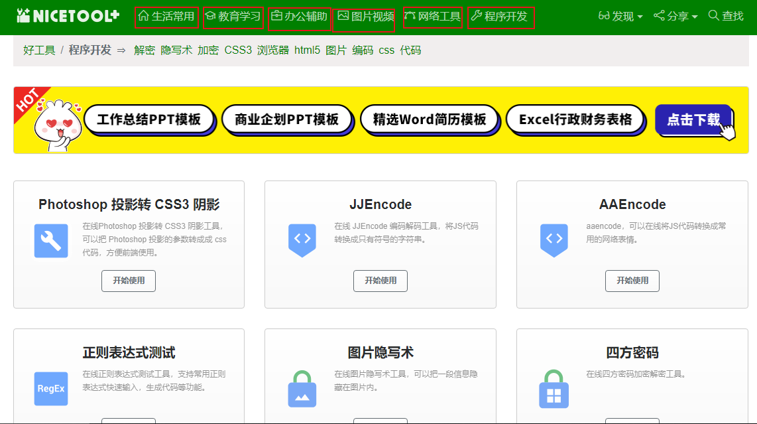The image size is (757, 424).
Task: Click the RegEx icon
Action: click(51, 389)
